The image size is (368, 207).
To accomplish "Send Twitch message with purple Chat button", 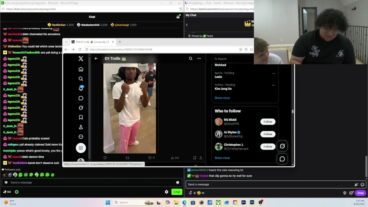I will [x=361, y=193].
